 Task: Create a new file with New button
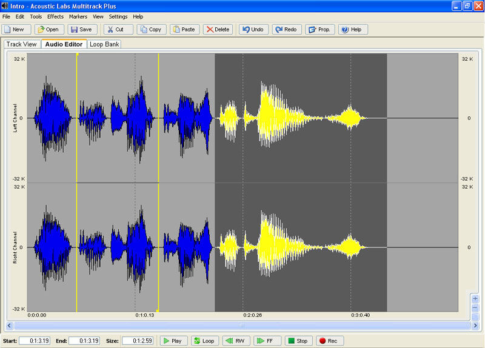(16, 29)
